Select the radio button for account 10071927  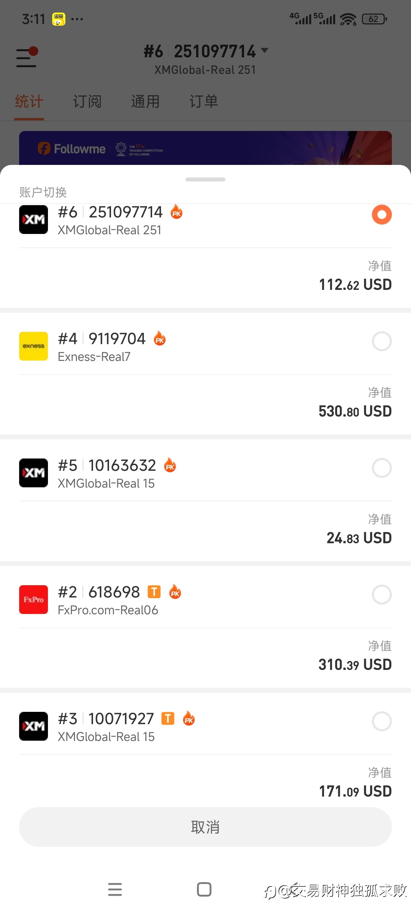click(382, 721)
